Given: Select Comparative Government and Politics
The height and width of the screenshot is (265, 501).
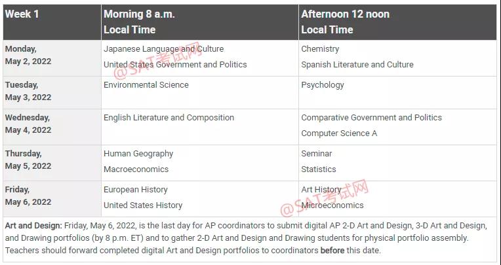Looking at the screenshot, I should (x=371, y=118).
